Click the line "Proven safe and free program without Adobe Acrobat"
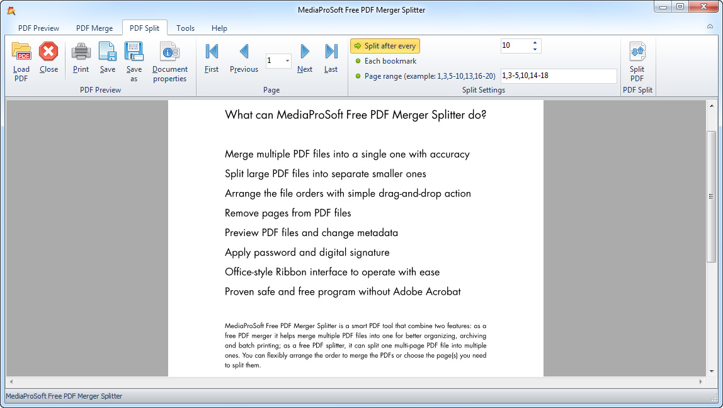 (343, 292)
